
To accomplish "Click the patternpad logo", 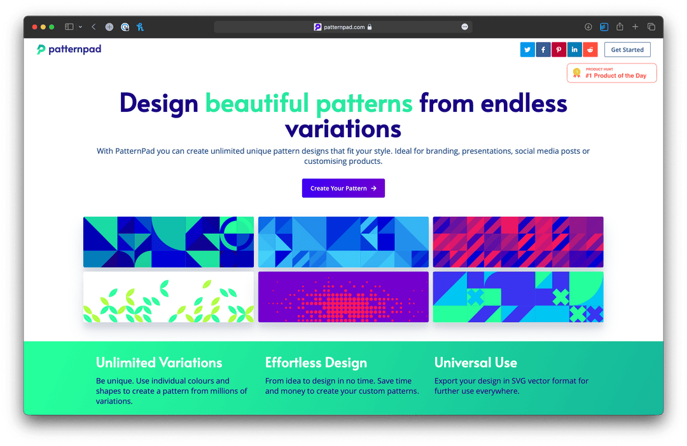I will (68, 49).
